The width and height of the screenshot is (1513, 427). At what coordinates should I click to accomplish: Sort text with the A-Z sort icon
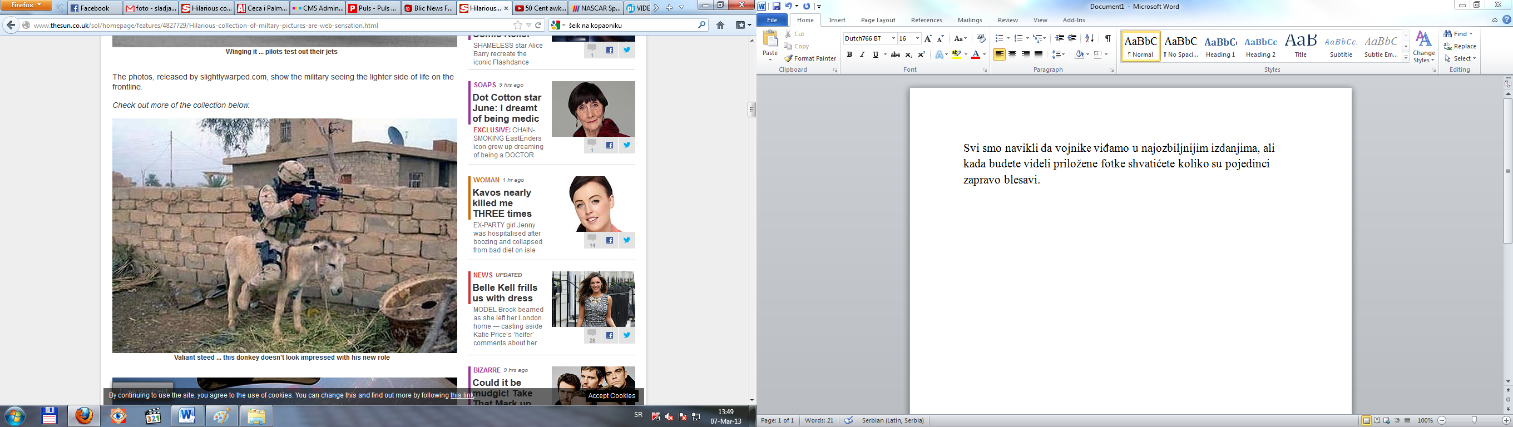[x=1090, y=39]
